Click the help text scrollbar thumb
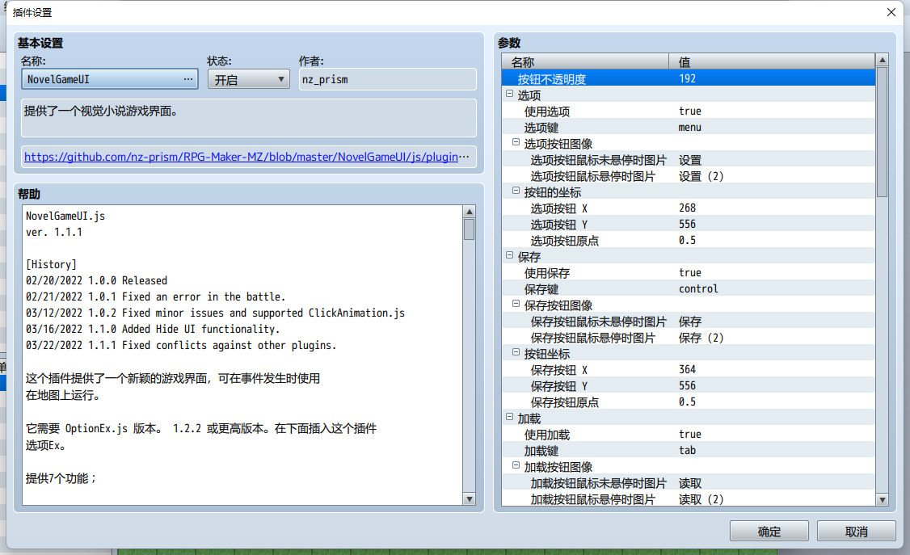 (x=470, y=229)
